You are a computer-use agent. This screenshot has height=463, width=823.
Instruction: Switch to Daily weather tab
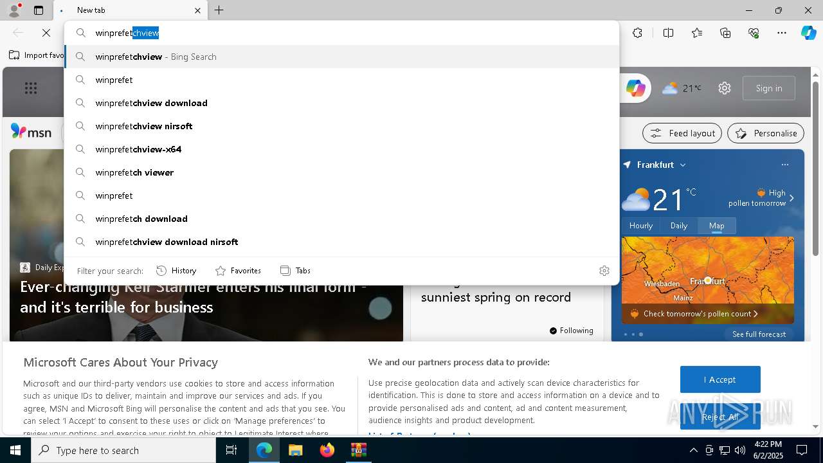click(679, 226)
